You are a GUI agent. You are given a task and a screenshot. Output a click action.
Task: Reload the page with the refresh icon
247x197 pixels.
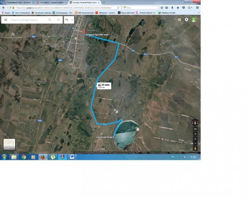[118, 8]
